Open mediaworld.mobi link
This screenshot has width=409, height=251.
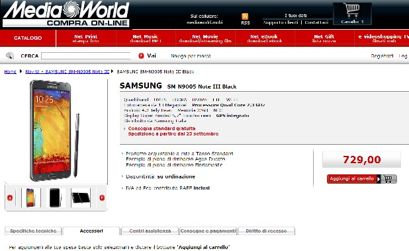click(x=204, y=22)
